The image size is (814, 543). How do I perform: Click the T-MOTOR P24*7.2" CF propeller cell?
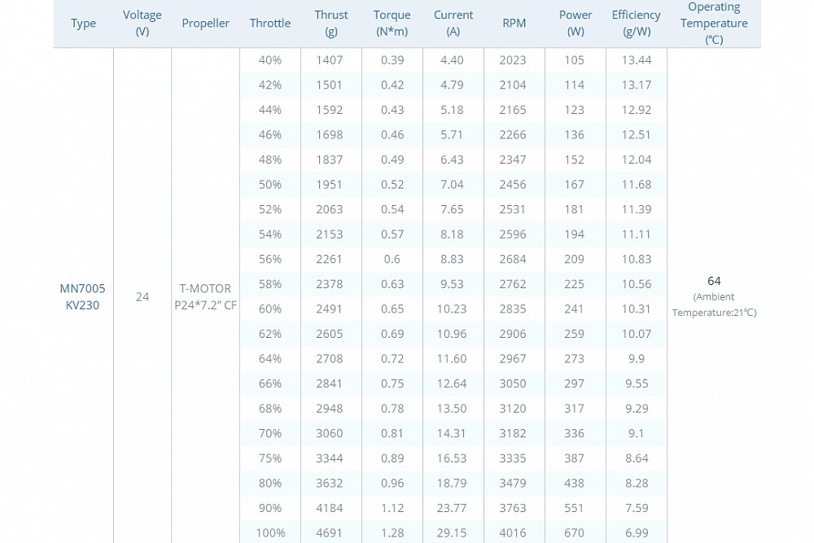click(x=205, y=296)
